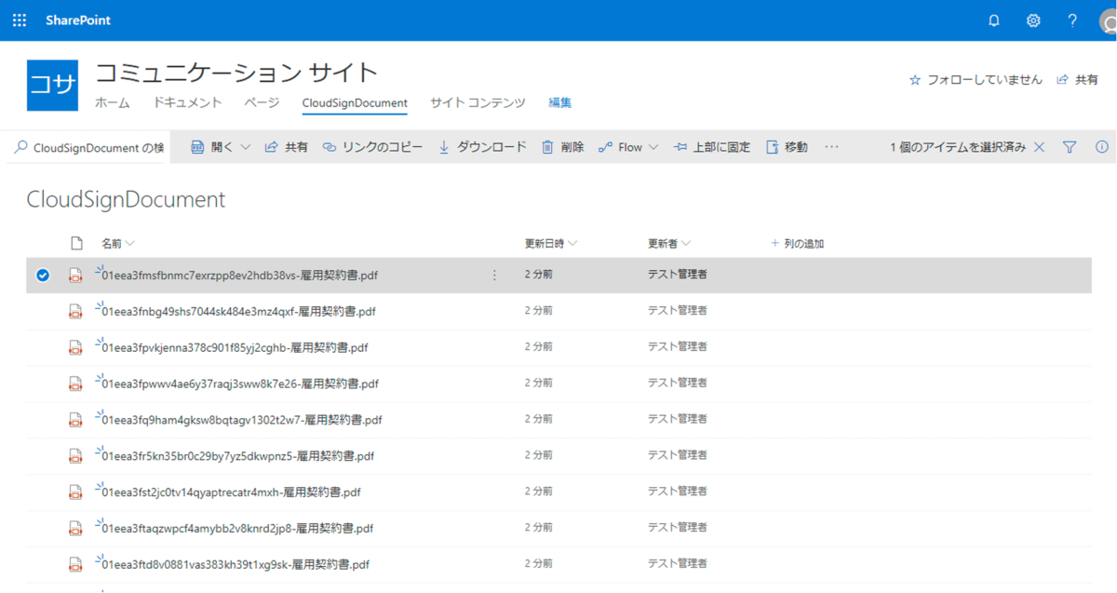1117x593 pixels.
Task: Click Copy link in command bar
Action: (x=372, y=147)
